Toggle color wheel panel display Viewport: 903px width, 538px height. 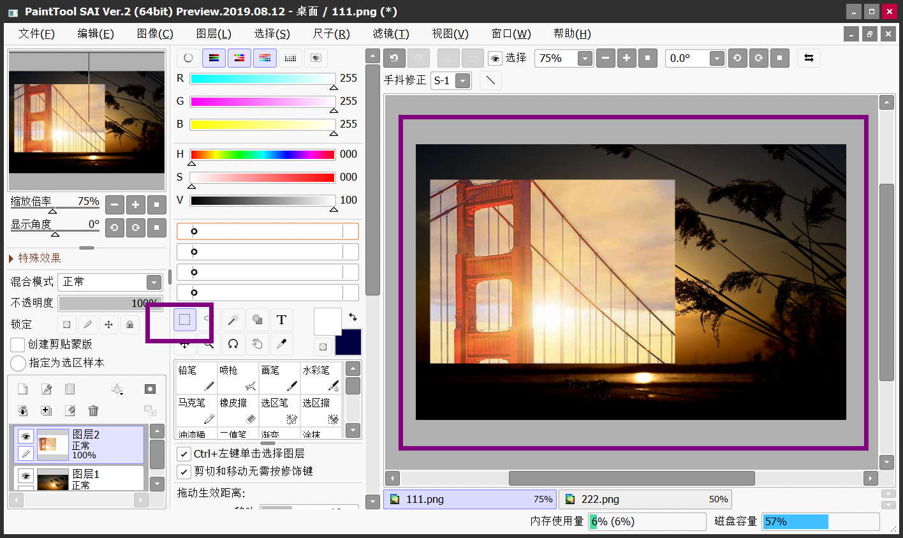(x=188, y=58)
